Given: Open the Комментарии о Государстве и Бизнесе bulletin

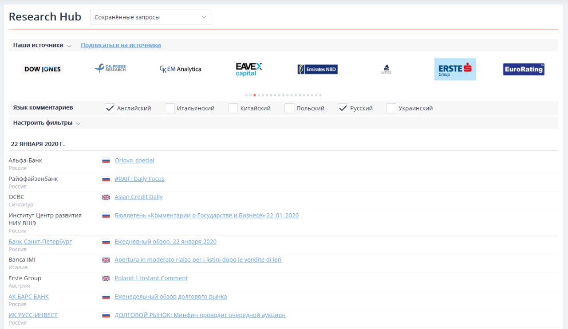Looking at the screenshot, I should click(x=207, y=215).
